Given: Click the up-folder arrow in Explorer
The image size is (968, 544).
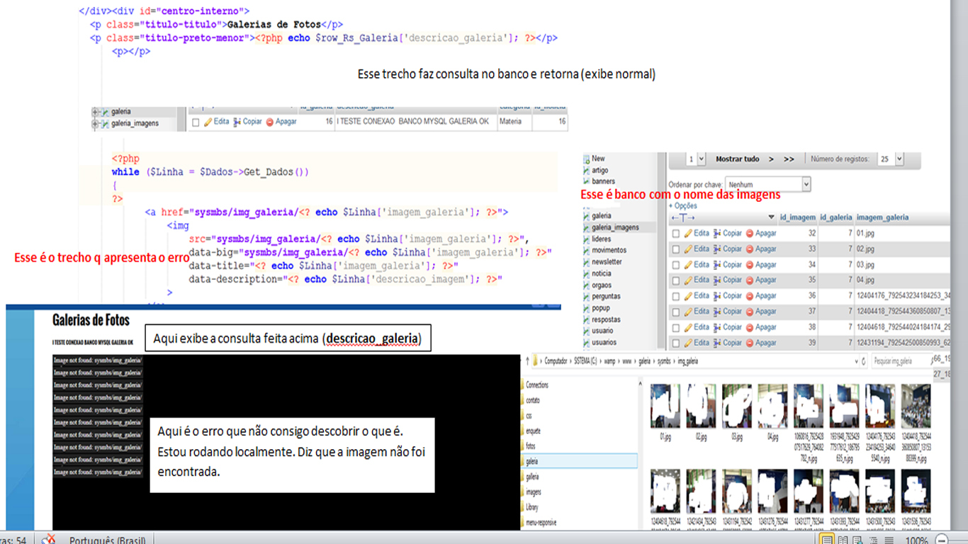Looking at the screenshot, I should point(527,361).
